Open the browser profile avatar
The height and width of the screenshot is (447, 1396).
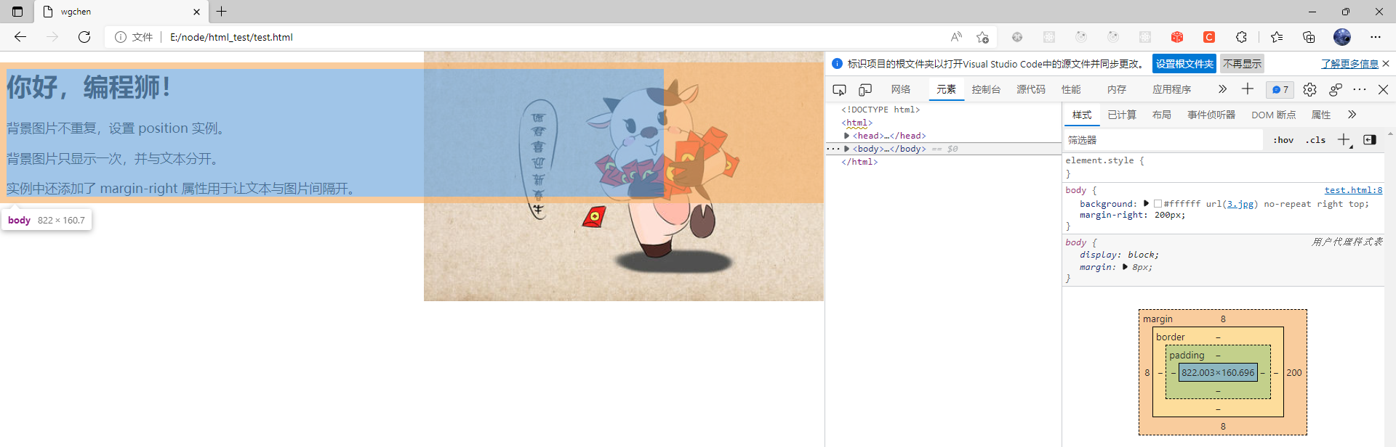(1342, 37)
